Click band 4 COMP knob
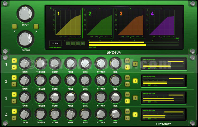 coord(55,114)
